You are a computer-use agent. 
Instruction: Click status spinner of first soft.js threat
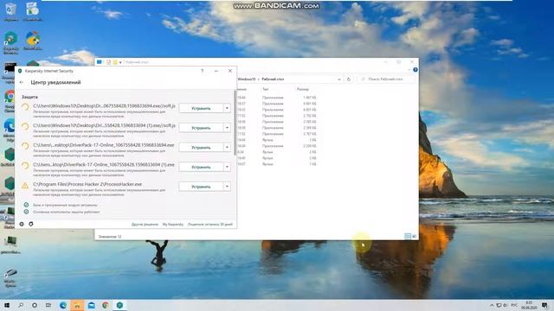pos(25,107)
